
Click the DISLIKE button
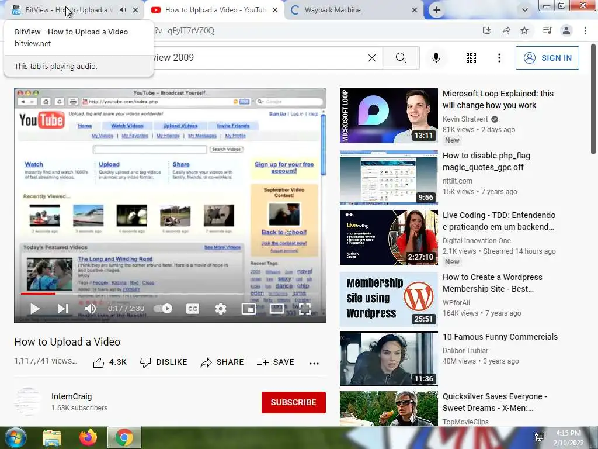tap(164, 362)
